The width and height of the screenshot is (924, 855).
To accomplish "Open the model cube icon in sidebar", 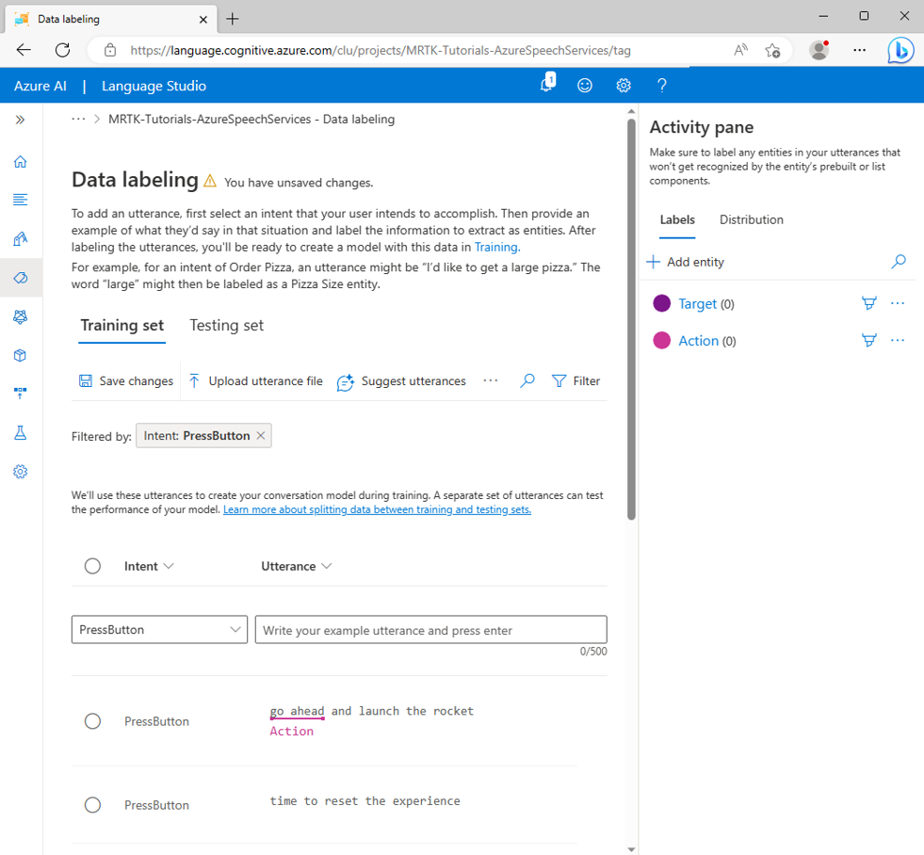I will 20,355.
